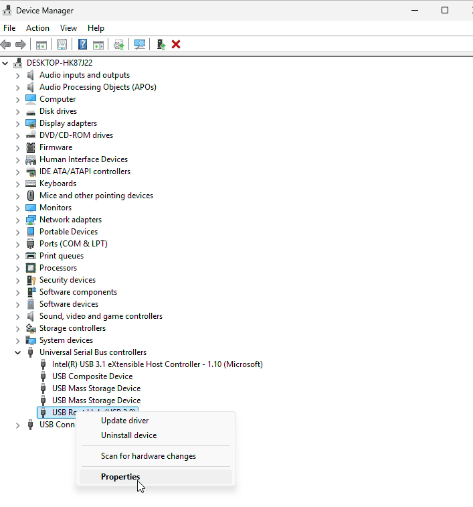Expand the System devices category
The image size is (473, 507).
[18, 340]
